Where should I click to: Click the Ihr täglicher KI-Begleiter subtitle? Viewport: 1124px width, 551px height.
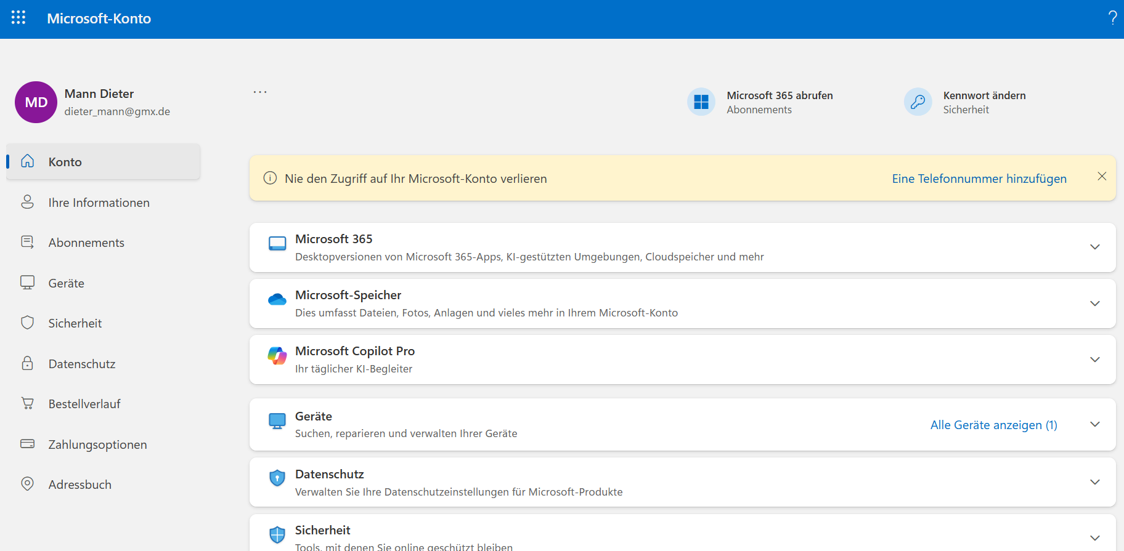pyautogui.click(x=354, y=369)
